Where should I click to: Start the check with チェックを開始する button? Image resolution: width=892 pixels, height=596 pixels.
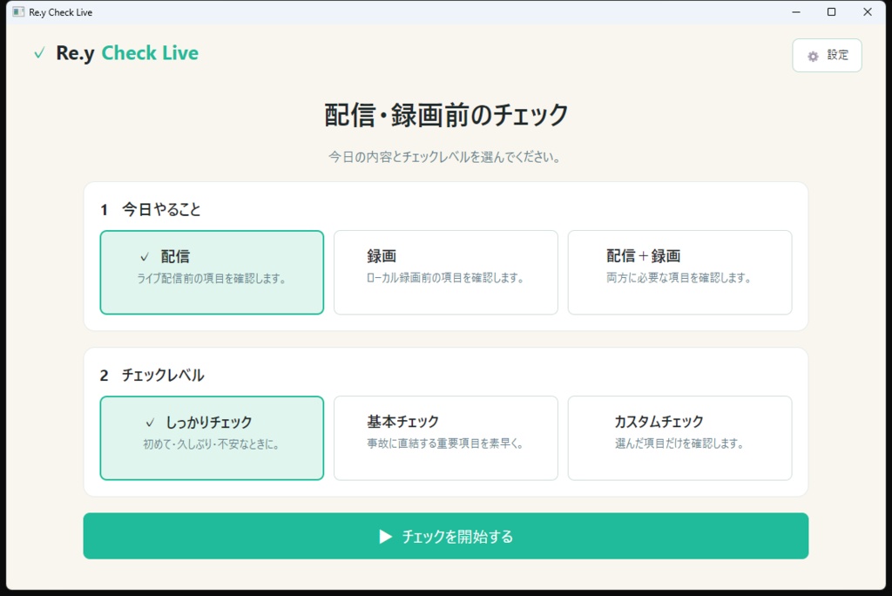click(x=445, y=536)
